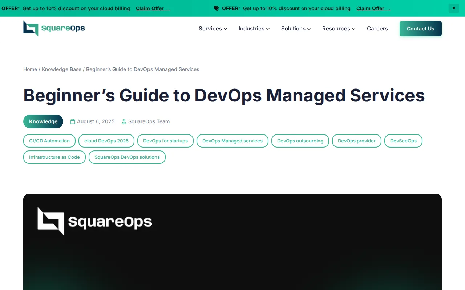Select the DevOps outsourcing tag
The width and height of the screenshot is (465, 290).
[x=300, y=141]
